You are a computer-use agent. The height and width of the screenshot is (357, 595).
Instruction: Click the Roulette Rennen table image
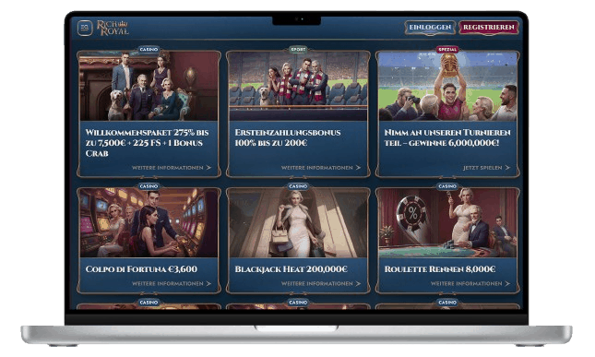pyautogui.click(x=447, y=223)
